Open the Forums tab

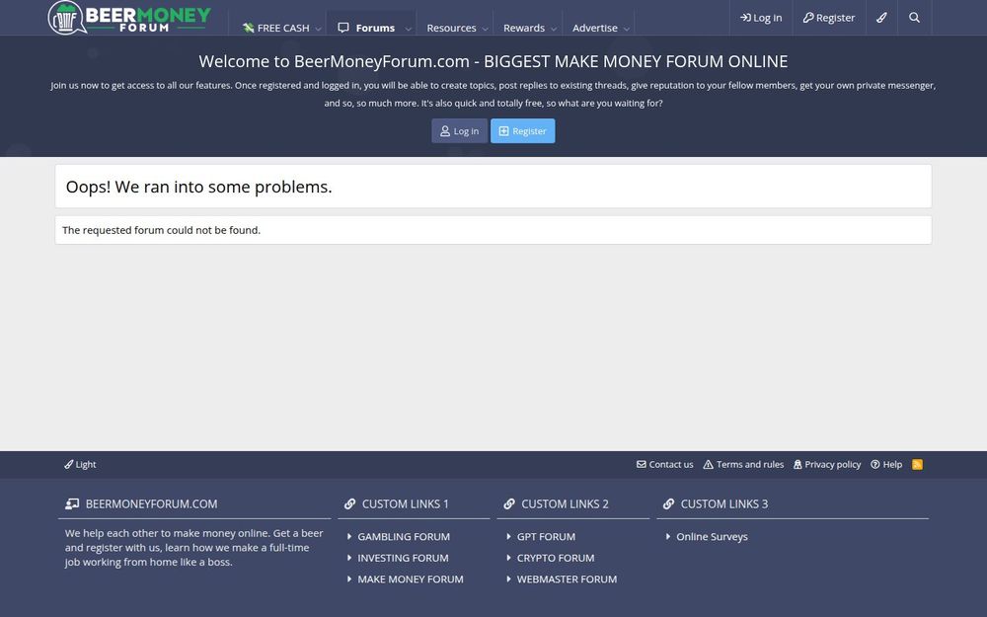click(366, 28)
